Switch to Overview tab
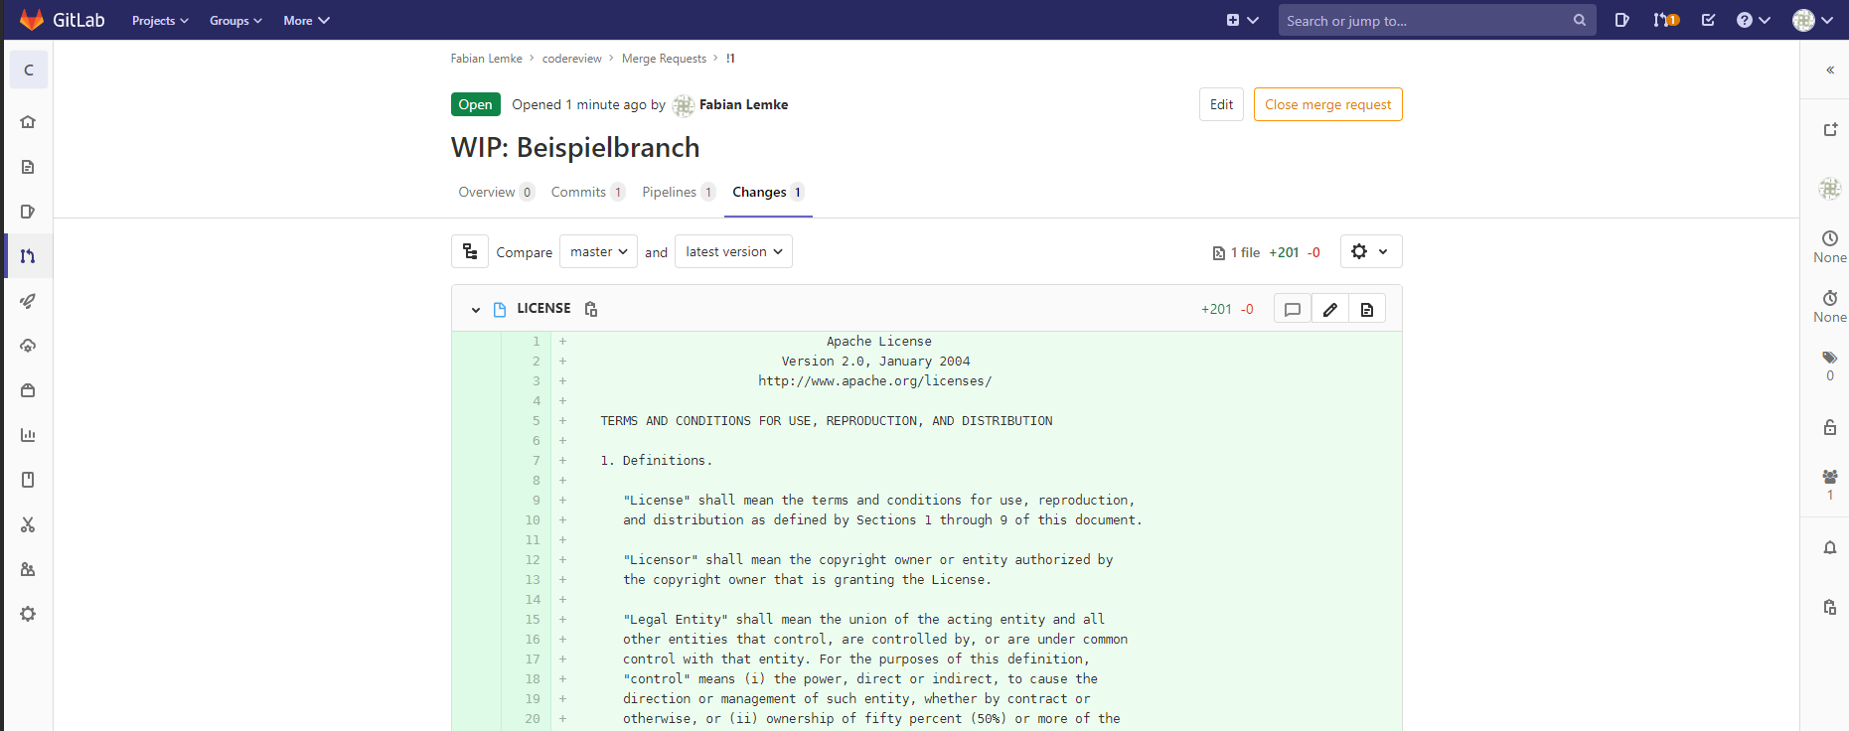This screenshot has width=1849, height=731. [x=496, y=192]
